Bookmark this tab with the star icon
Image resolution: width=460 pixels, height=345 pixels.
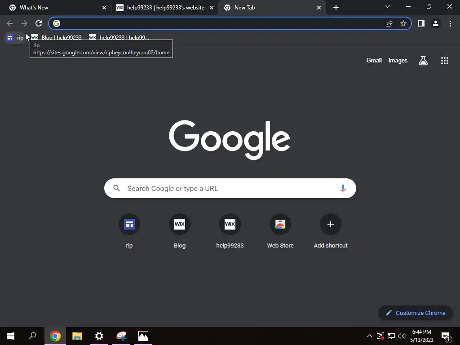coord(403,23)
